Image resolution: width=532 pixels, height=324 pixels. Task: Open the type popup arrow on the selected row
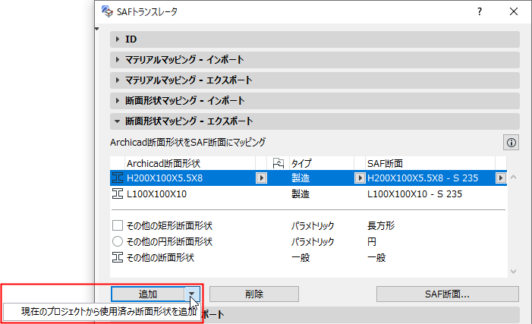(360, 178)
